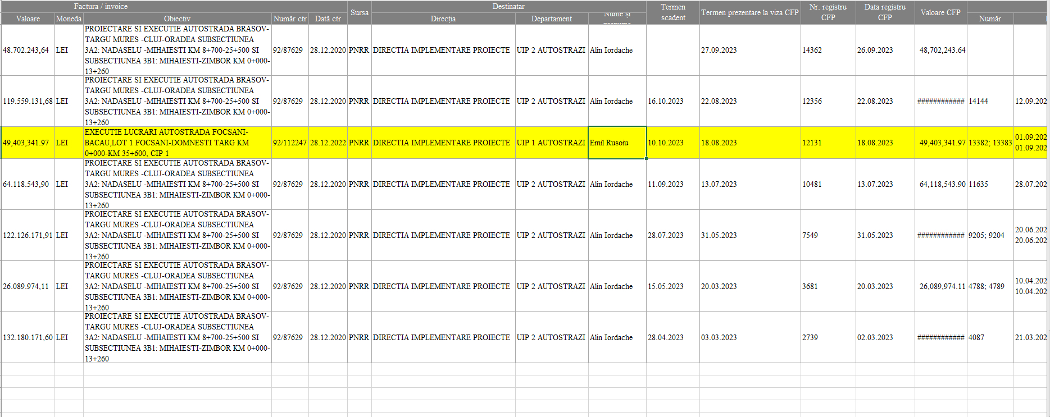This screenshot has width=1050, height=417.
Task: Select CFP register number 14362 cell
Action: tap(828, 50)
